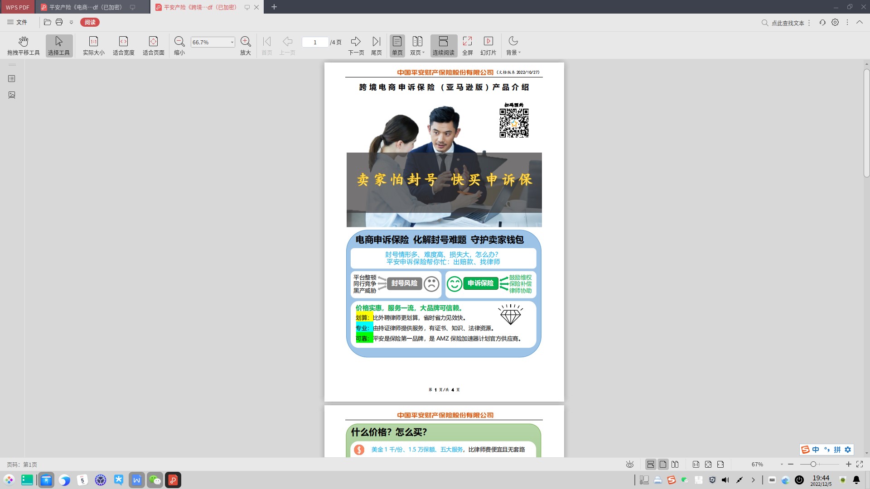Open the background color options (背景)
Viewport: 870px width, 489px height.
[x=513, y=46]
